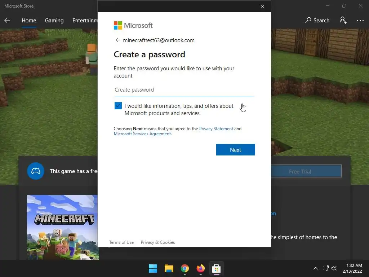
Task: Click the blue game controller icon
Action: pos(36,171)
